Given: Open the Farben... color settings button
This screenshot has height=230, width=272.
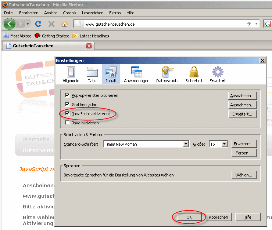Looking at the screenshot, I should click(244, 153).
